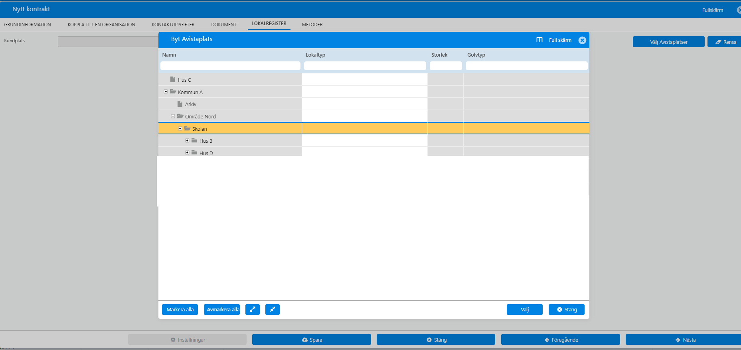Switch to Koppla till en organisation tab
This screenshot has width=741, height=350.
pyautogui.click(x=101, y=24)
